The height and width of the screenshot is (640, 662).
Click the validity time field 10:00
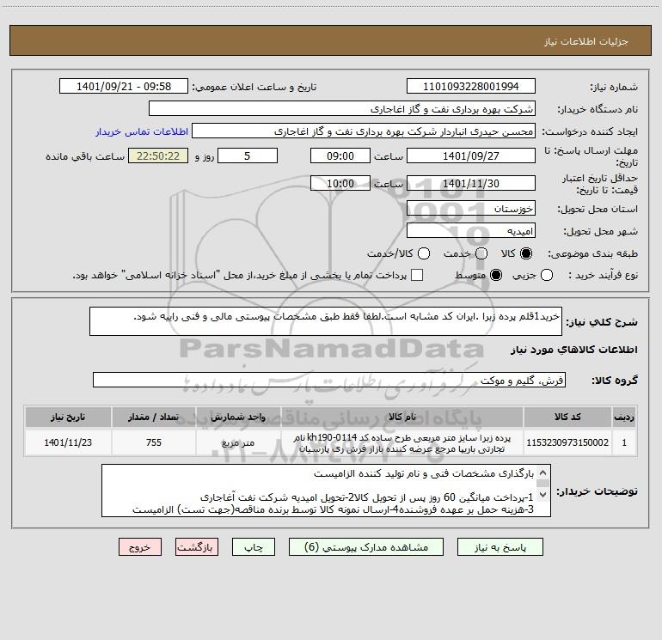[x=340, y=183]
